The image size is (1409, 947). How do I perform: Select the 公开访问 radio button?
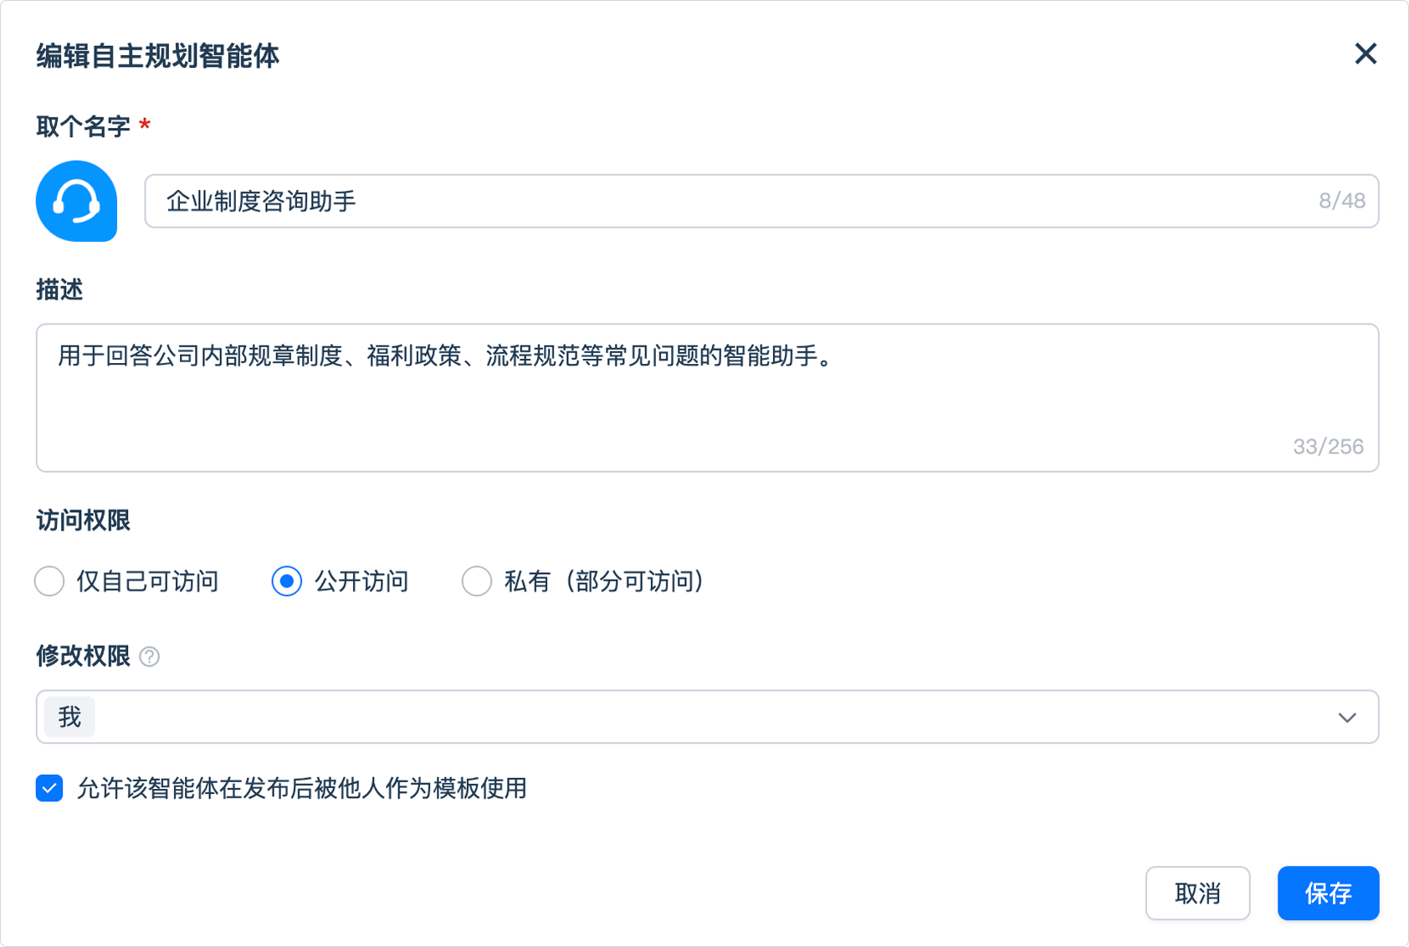[x=287, y=581]
